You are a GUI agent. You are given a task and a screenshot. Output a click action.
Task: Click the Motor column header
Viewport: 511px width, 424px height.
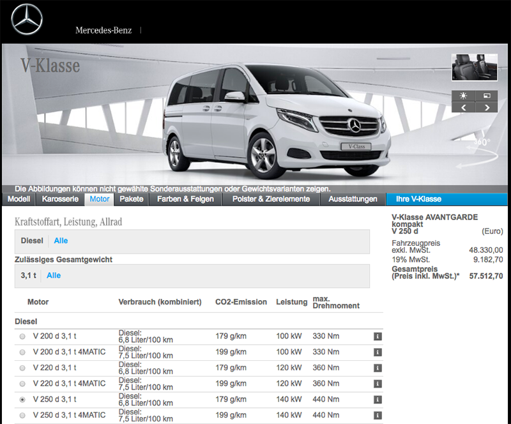(38, 302)
